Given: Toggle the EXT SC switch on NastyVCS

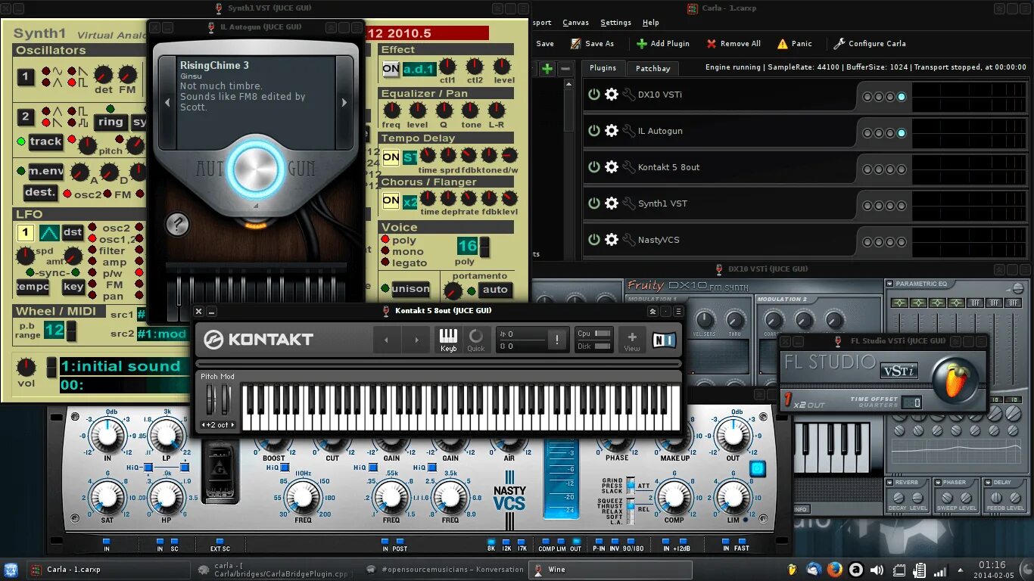Looking at the screenshot, I should [x=220, y=542].
